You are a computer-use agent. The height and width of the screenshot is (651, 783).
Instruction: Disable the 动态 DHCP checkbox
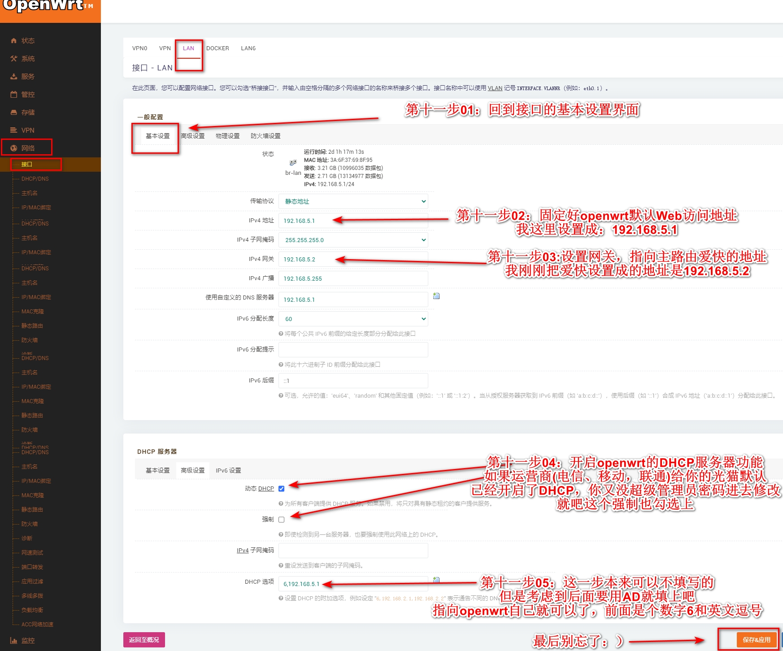[282, 489]
